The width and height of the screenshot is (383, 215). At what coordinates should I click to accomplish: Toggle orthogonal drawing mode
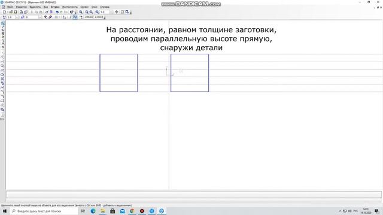tap(71, 17)
